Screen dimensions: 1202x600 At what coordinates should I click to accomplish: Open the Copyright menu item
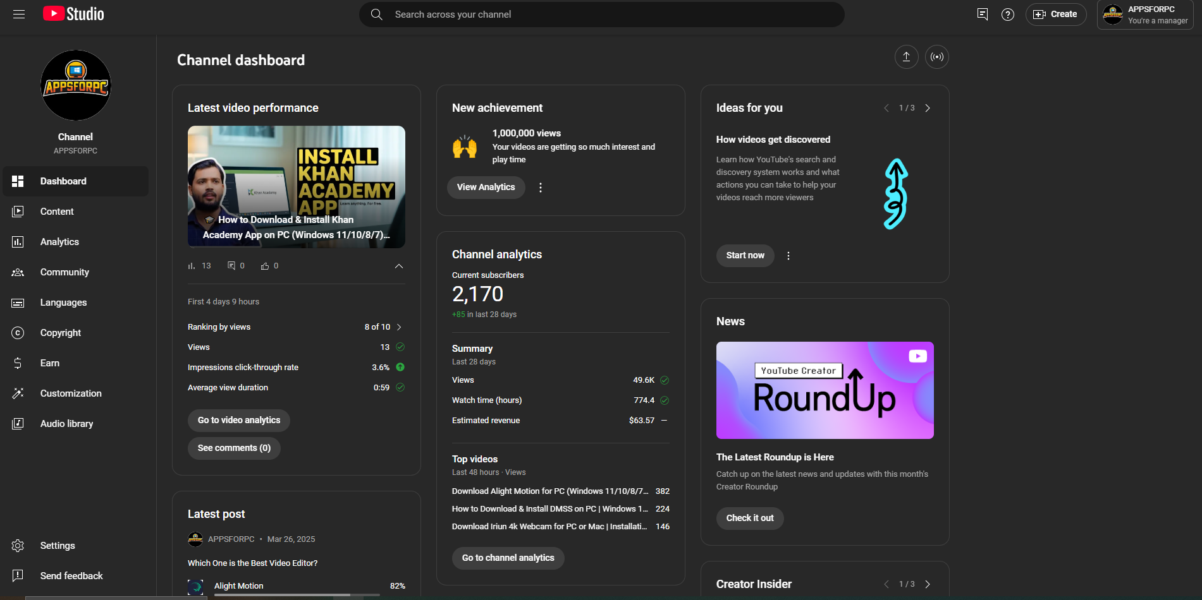[x=76, y=333]
